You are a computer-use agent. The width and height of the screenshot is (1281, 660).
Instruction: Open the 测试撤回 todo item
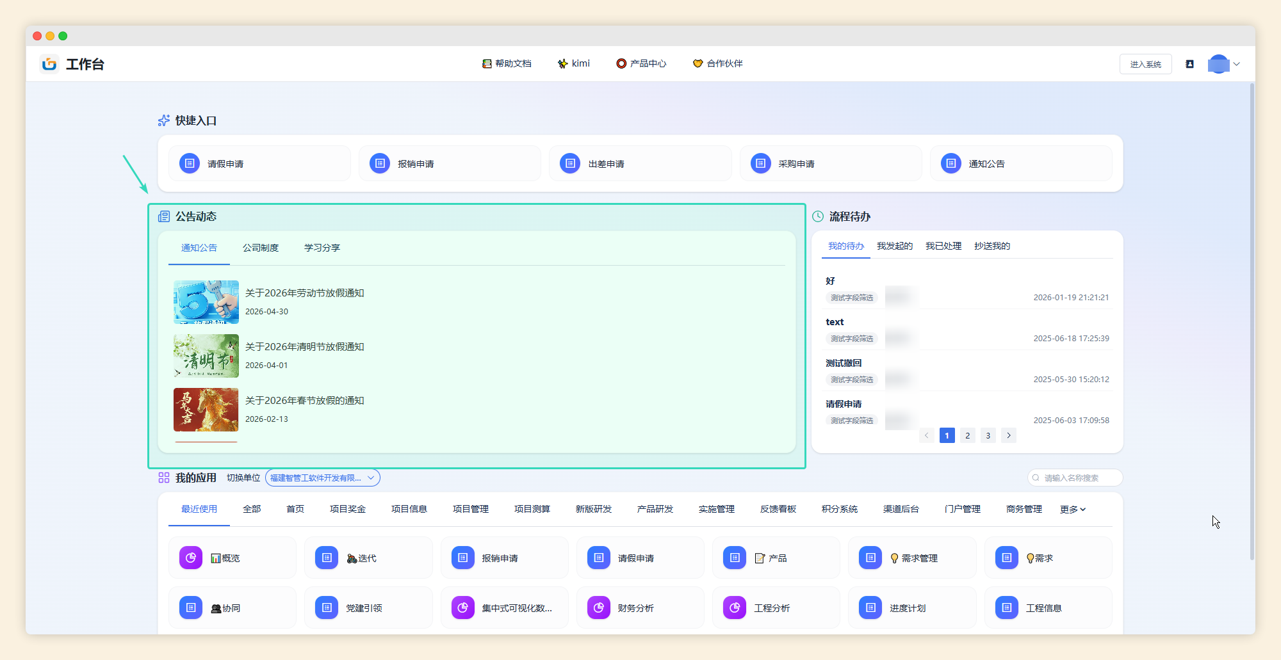[967, 371]
